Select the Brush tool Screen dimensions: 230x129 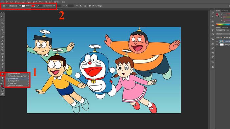pyautogui.click(x=2, y=40)
